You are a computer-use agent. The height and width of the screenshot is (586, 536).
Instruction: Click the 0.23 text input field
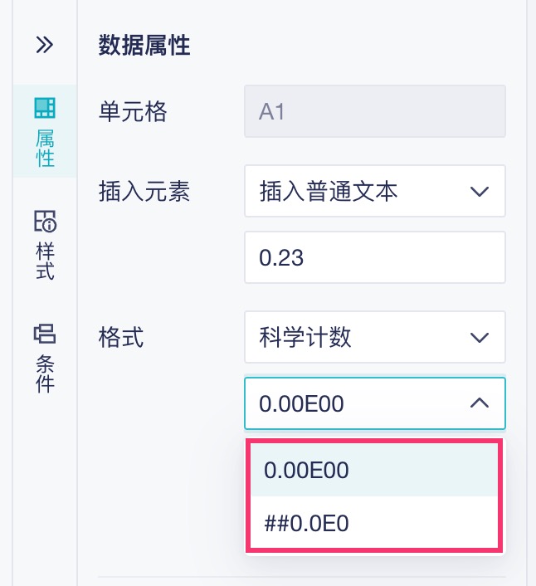tap(374, 257)
